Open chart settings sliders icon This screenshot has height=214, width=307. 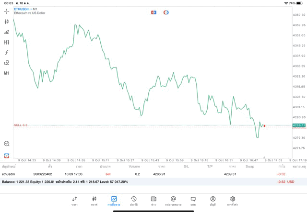click(7, 42)
